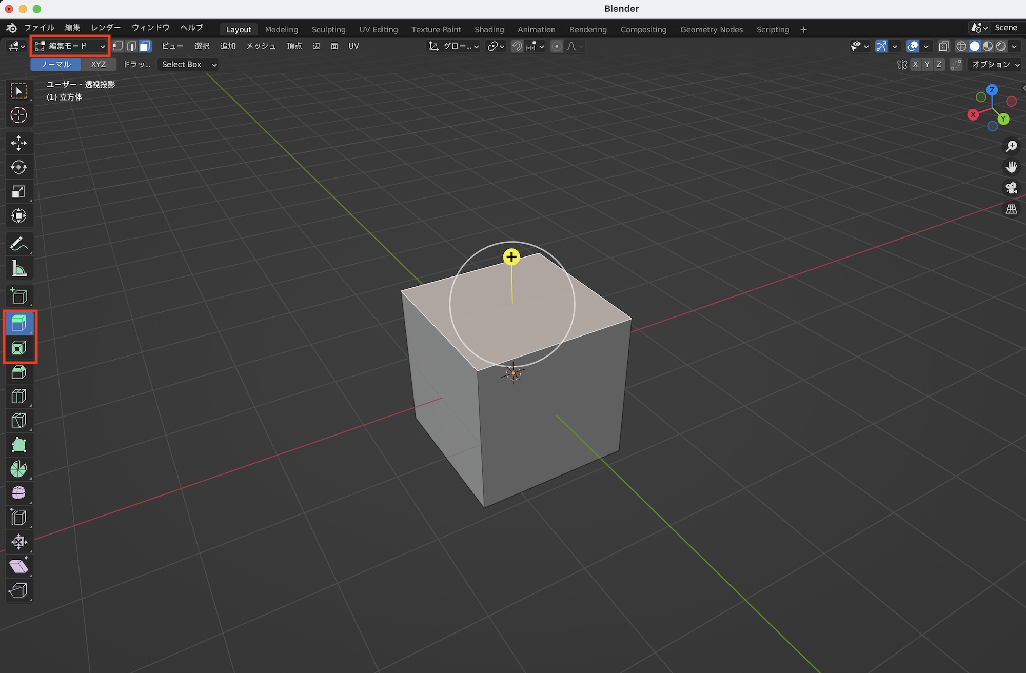The image size is (1026, 673).
Task: Select the Move tool
Action: (19, 143)
